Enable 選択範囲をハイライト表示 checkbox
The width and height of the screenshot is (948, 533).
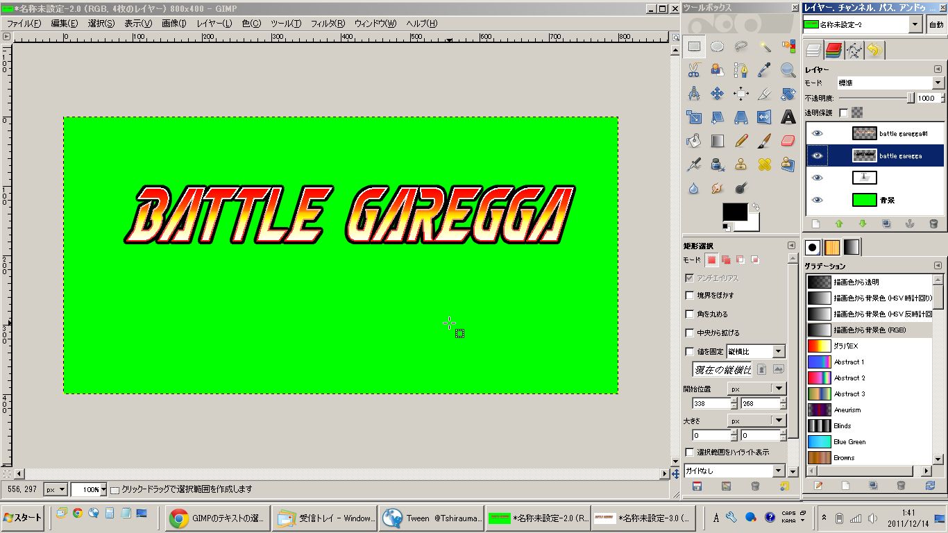(x=689, y=452)
